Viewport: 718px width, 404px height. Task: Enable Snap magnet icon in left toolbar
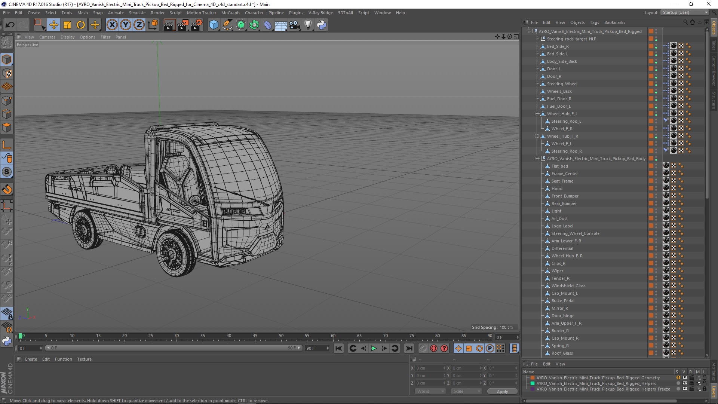(x=7, y=189)
